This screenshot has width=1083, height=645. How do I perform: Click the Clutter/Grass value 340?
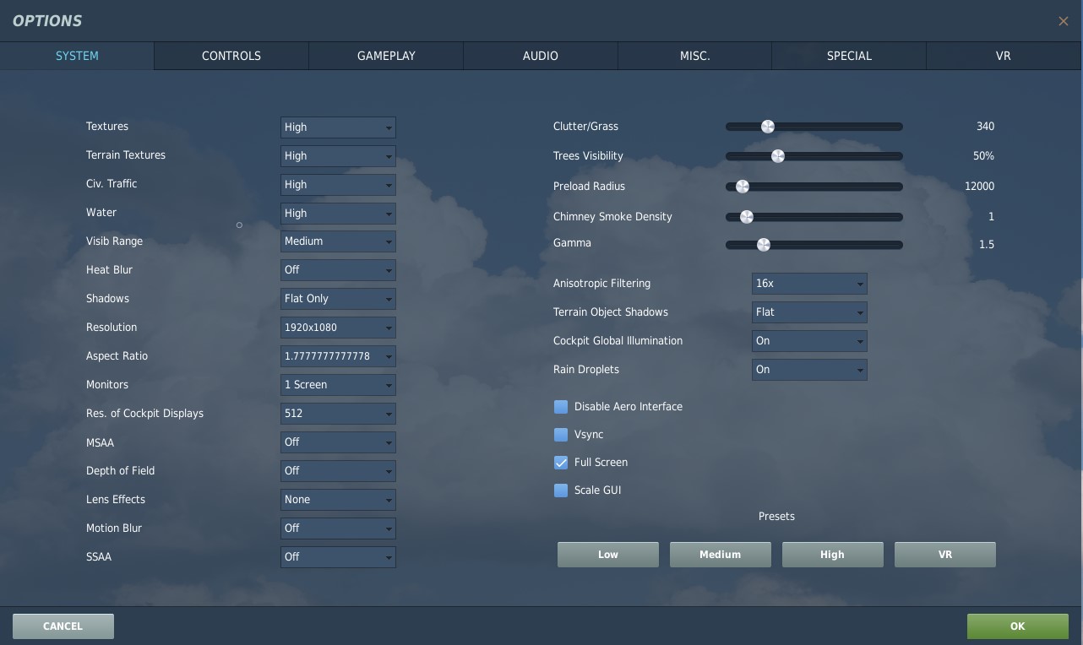[985, 127]
